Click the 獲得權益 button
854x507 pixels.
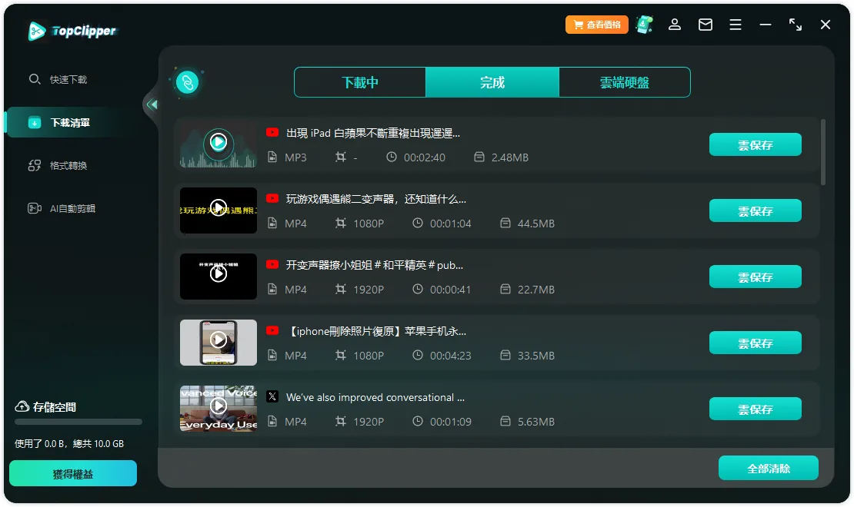(x=73, y=474)
